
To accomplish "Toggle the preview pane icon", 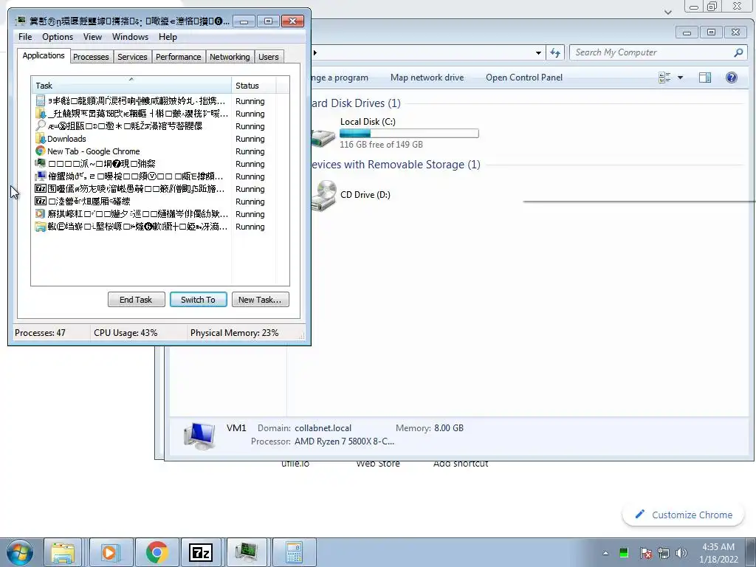I will point(705,78).
